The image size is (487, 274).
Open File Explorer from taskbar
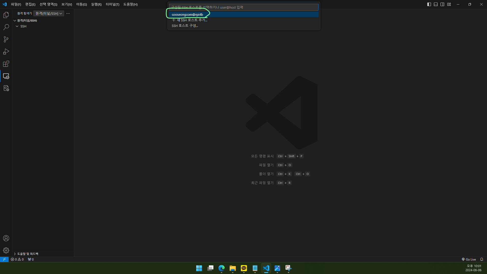pyautogui.click(x=233, y=268)
